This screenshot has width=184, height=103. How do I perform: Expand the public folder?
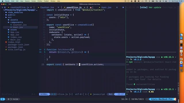tap(11, 15)
